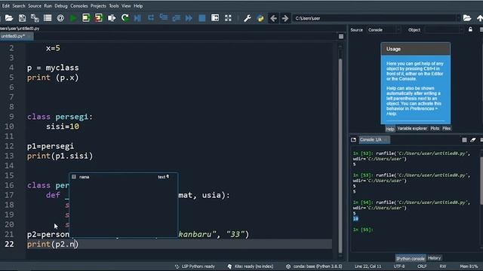Switch to the Files tab
The image size is (483, 271).
coord(446,129)
